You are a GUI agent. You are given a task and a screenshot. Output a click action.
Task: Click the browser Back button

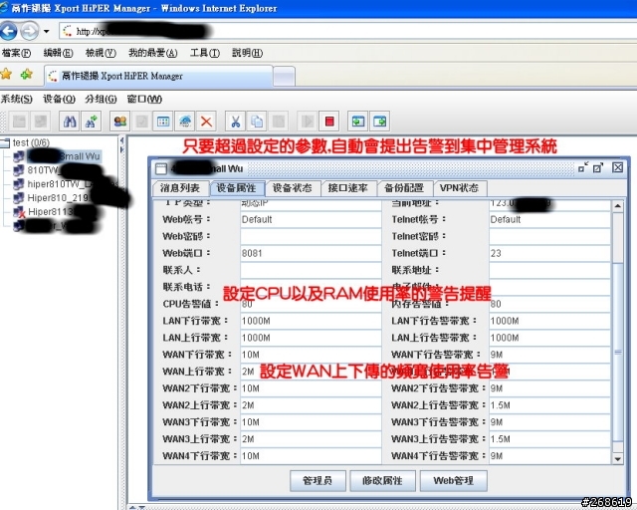coord(9,31)
